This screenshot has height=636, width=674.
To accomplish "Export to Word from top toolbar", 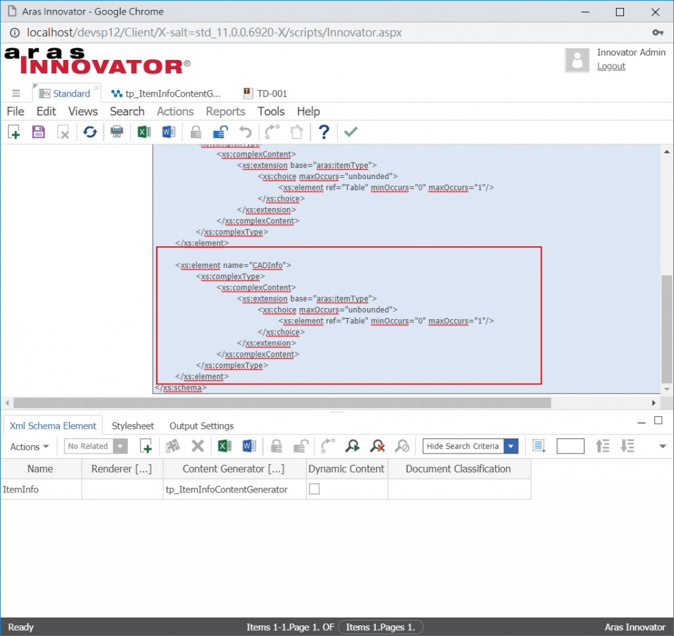I will coord(168,132).
